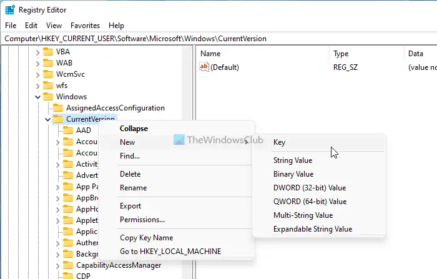Click the VBA folder icon
Screen dimensions: 437x279
coord(48,52)
